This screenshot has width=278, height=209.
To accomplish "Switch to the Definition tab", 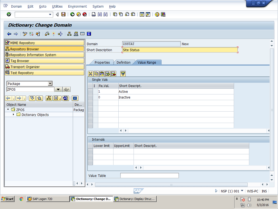I will pyautogui.click(x=124, y=62).
